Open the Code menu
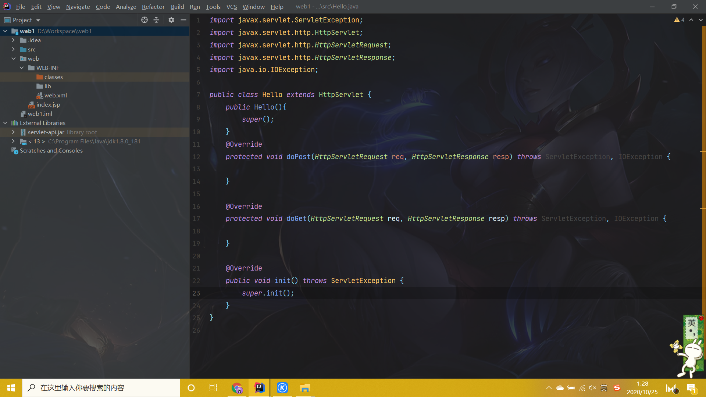 (103, 7)
